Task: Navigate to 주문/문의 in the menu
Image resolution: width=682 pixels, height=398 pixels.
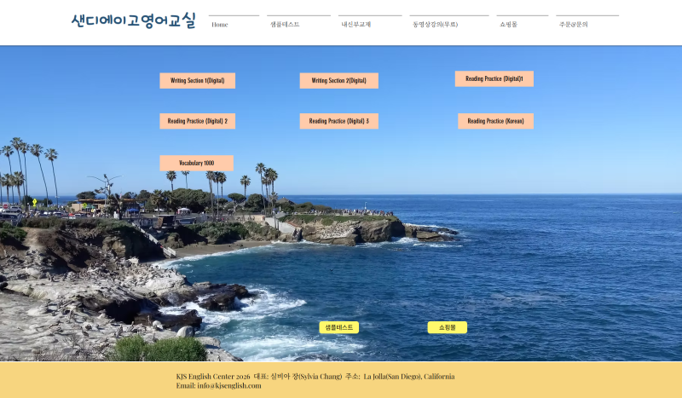Action: tap(574, 25)
